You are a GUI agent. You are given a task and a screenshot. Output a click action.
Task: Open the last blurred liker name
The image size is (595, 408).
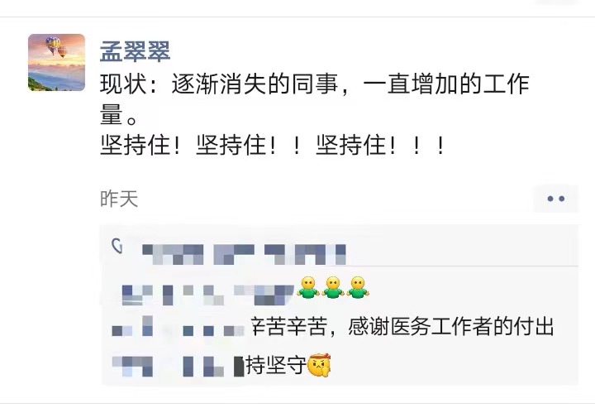(305, 254)
